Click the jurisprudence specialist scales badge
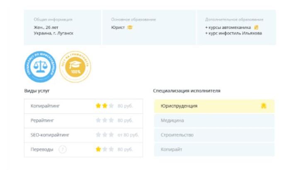 click(40, 67)
